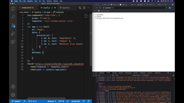This screenshot has height=103, width=184.
Task: Switch to the DevTools Network tab
Action: click(x=121, y=73)
